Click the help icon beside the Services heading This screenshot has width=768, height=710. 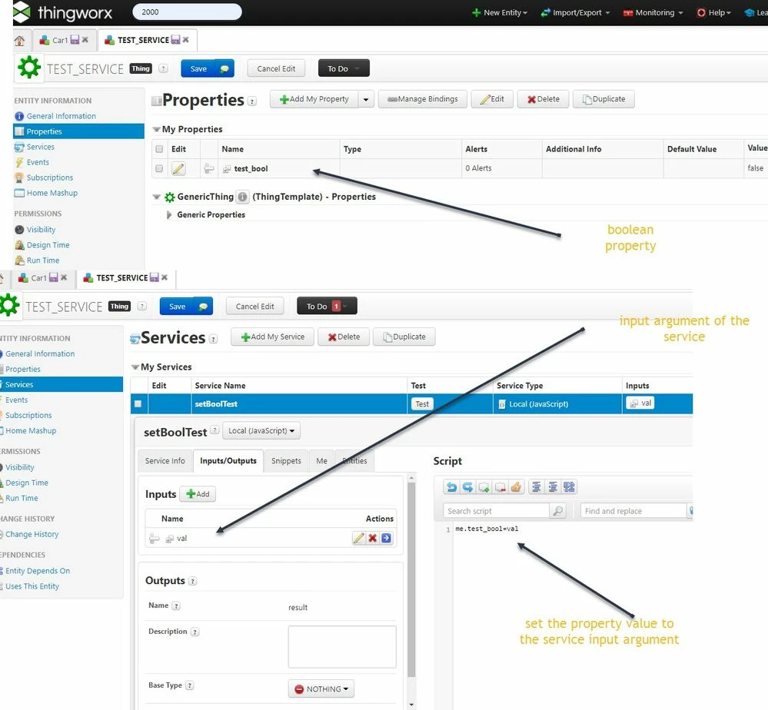(x=213, y=339)
